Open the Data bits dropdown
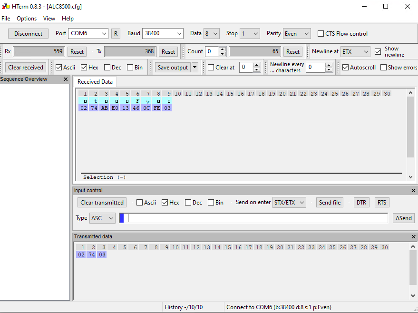 coord(212,34)
